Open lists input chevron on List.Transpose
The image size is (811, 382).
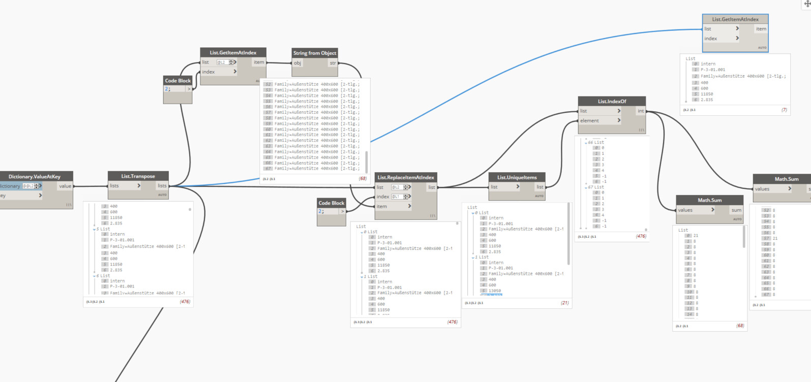pyautogui.click(x=139, y=186)
